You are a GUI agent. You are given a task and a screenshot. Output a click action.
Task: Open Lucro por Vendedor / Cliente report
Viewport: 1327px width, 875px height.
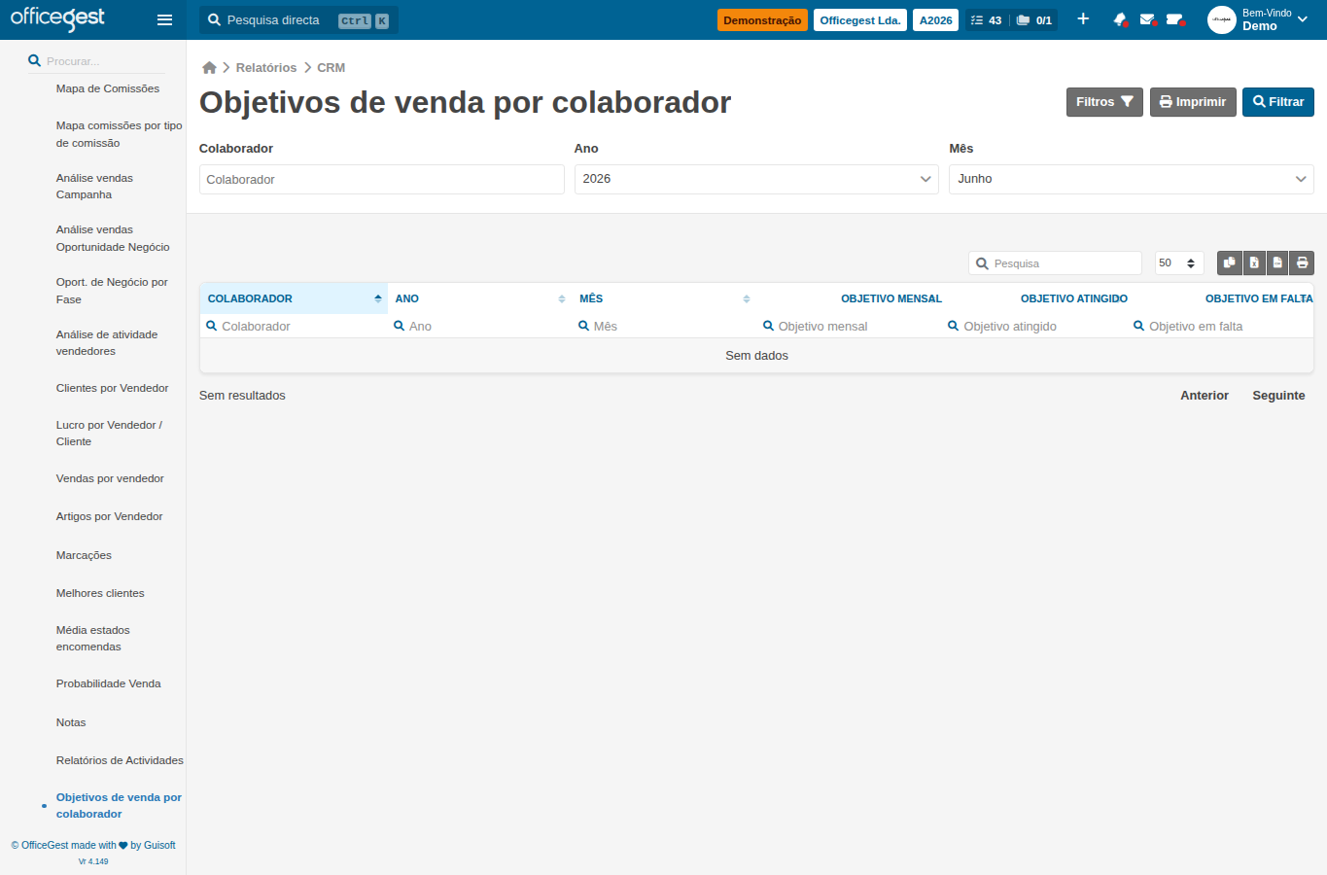point(109,434)
